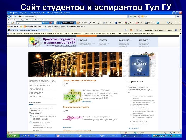Click the trade union logo emblem
This screenshot has height=140, width=186.
coord(35,42)
